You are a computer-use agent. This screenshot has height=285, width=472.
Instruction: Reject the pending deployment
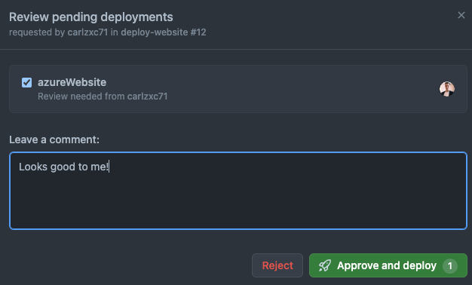[277, 265]
